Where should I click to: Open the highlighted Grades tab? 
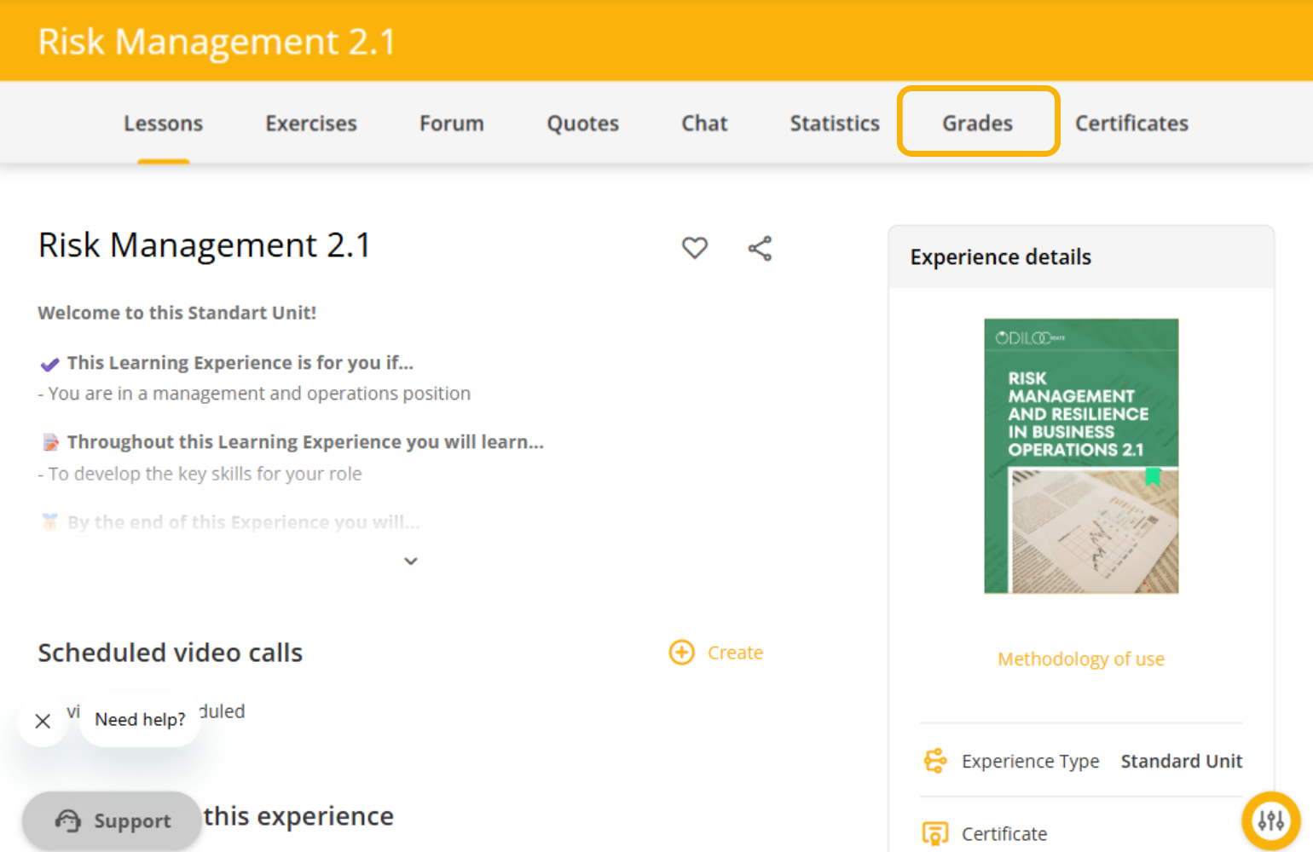(977, 124)
